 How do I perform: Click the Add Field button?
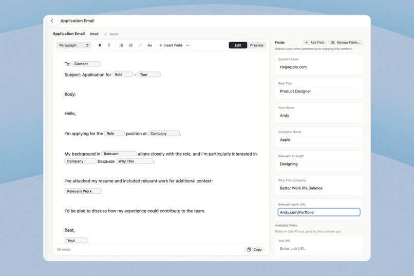click(315, 42)
